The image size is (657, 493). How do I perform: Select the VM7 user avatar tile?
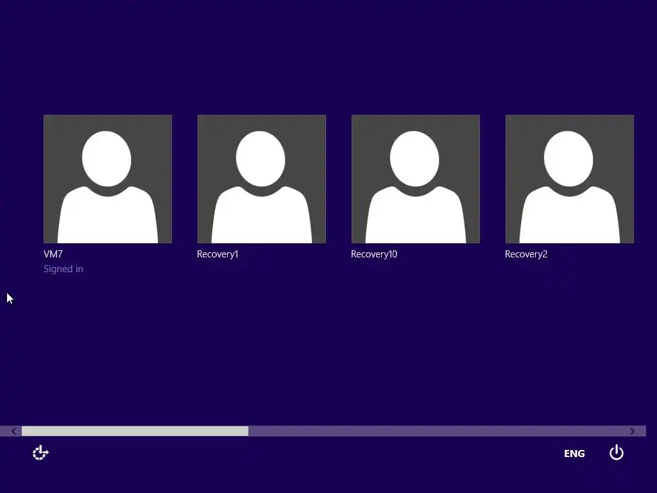(108, 179)
